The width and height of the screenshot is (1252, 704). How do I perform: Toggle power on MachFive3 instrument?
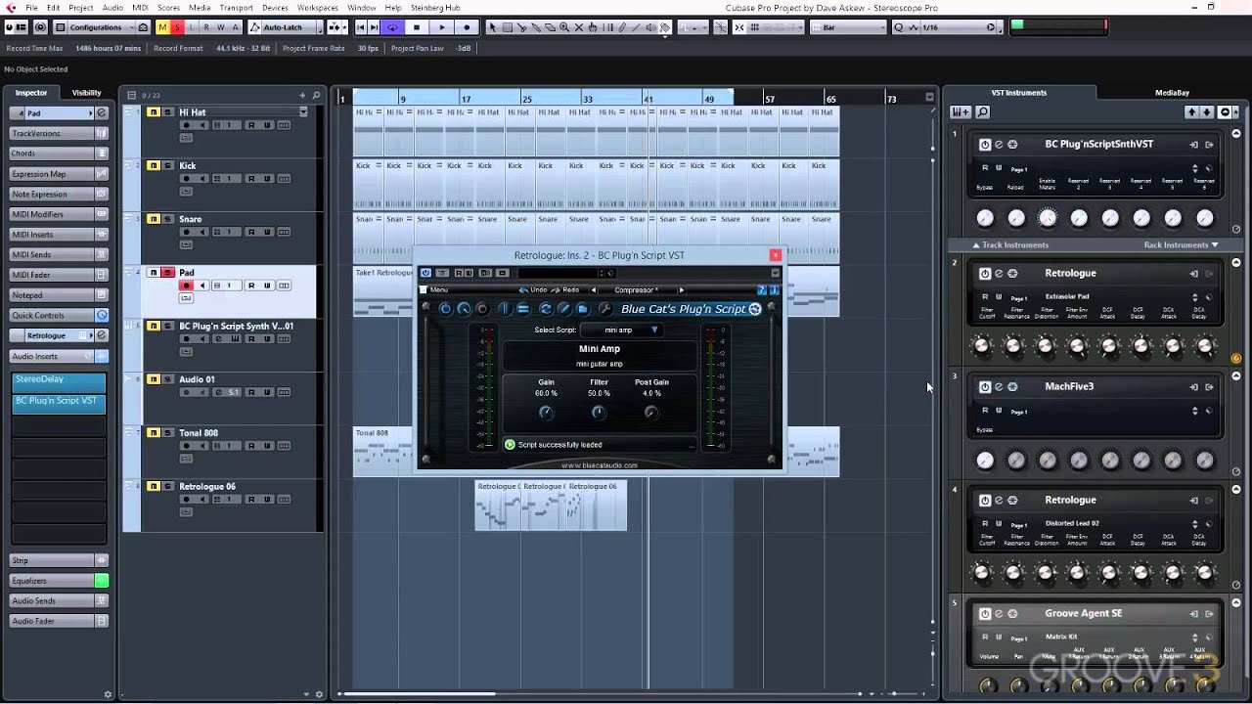coord(985,387)
